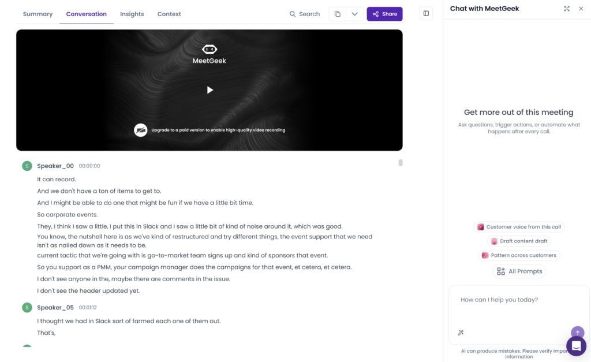Viewport: 591px width, 362px height.
Task: Jump to timestamp 00:01:12
Action: click(x=88, y=307)
